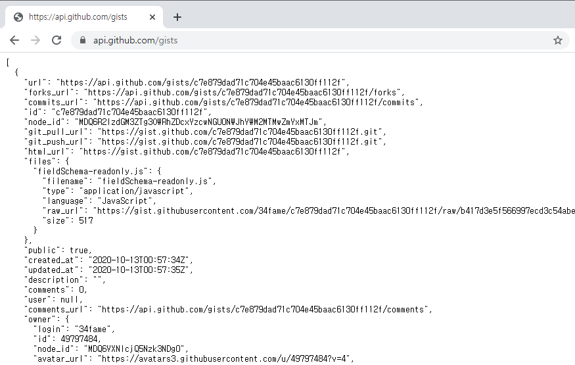The height and width of the screenshot is (365, 575).
Task: Click the "description": "" line
Action: (x=65, y=280)
